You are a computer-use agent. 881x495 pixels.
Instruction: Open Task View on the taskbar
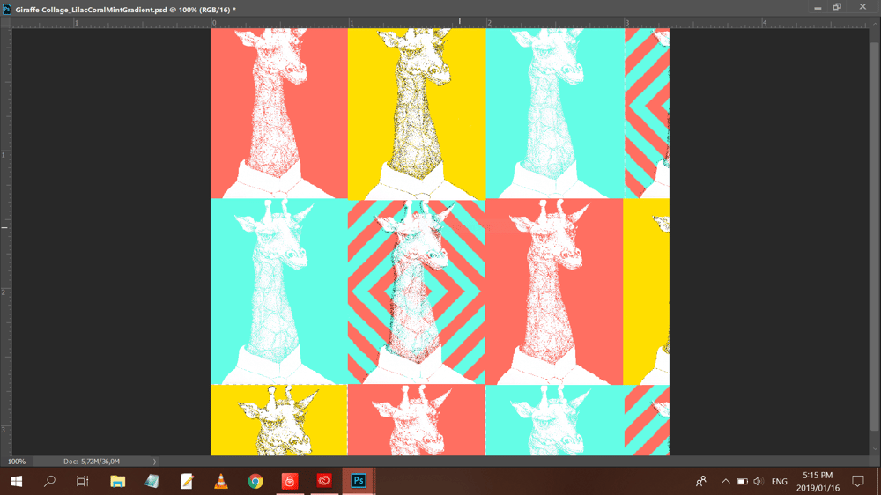pos(83,482)
